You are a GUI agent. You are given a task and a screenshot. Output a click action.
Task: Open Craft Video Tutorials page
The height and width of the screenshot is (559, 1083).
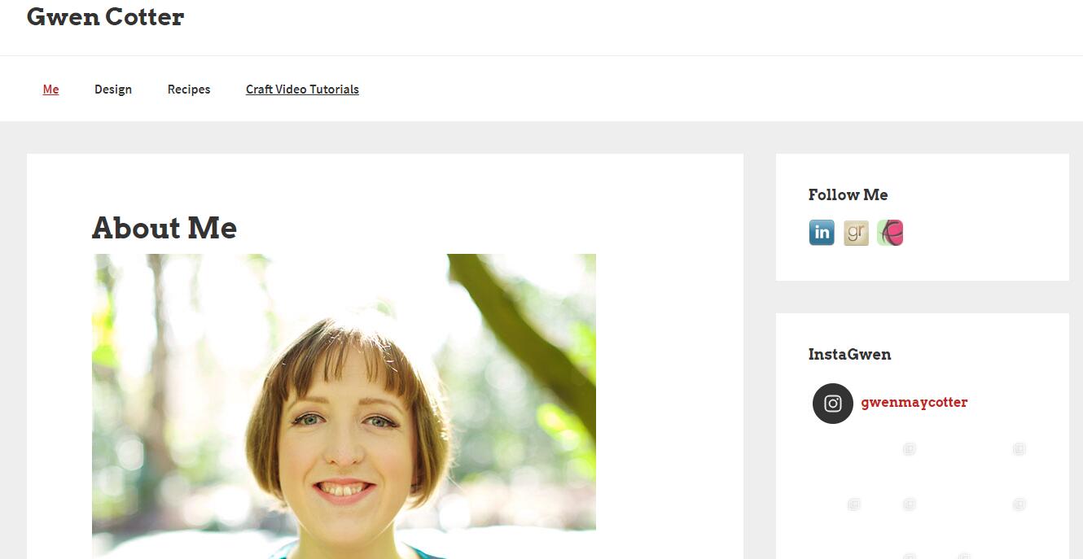click(x=302, y=90)
